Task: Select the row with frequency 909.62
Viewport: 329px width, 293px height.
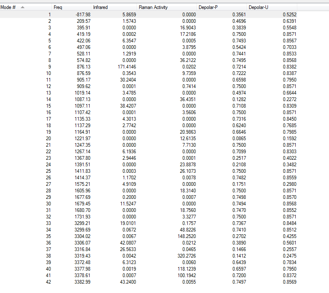Action: (148, 86)
